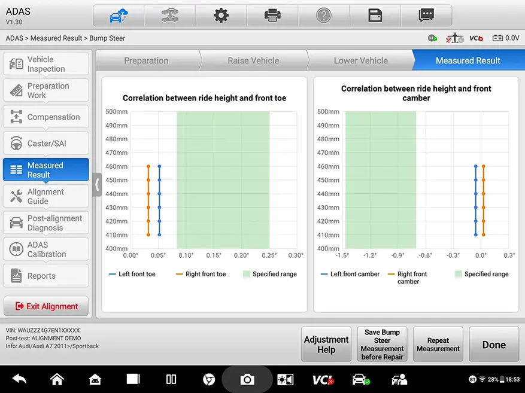Screen dimensions: 525x393
Task: Click the Specified range green legend swatch
Action: click(x=247, y=274)
